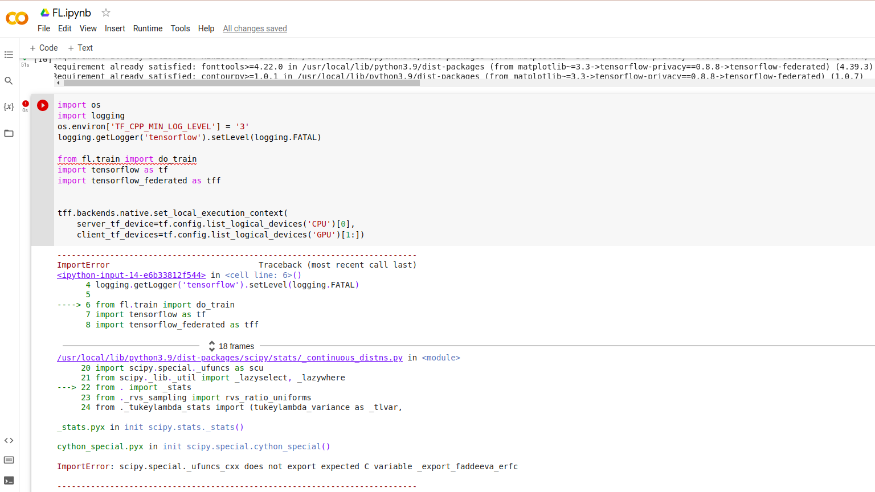The height and width of the screenshot is (492, 875).
Task: Open the Help menu
Action: (206, 28)
